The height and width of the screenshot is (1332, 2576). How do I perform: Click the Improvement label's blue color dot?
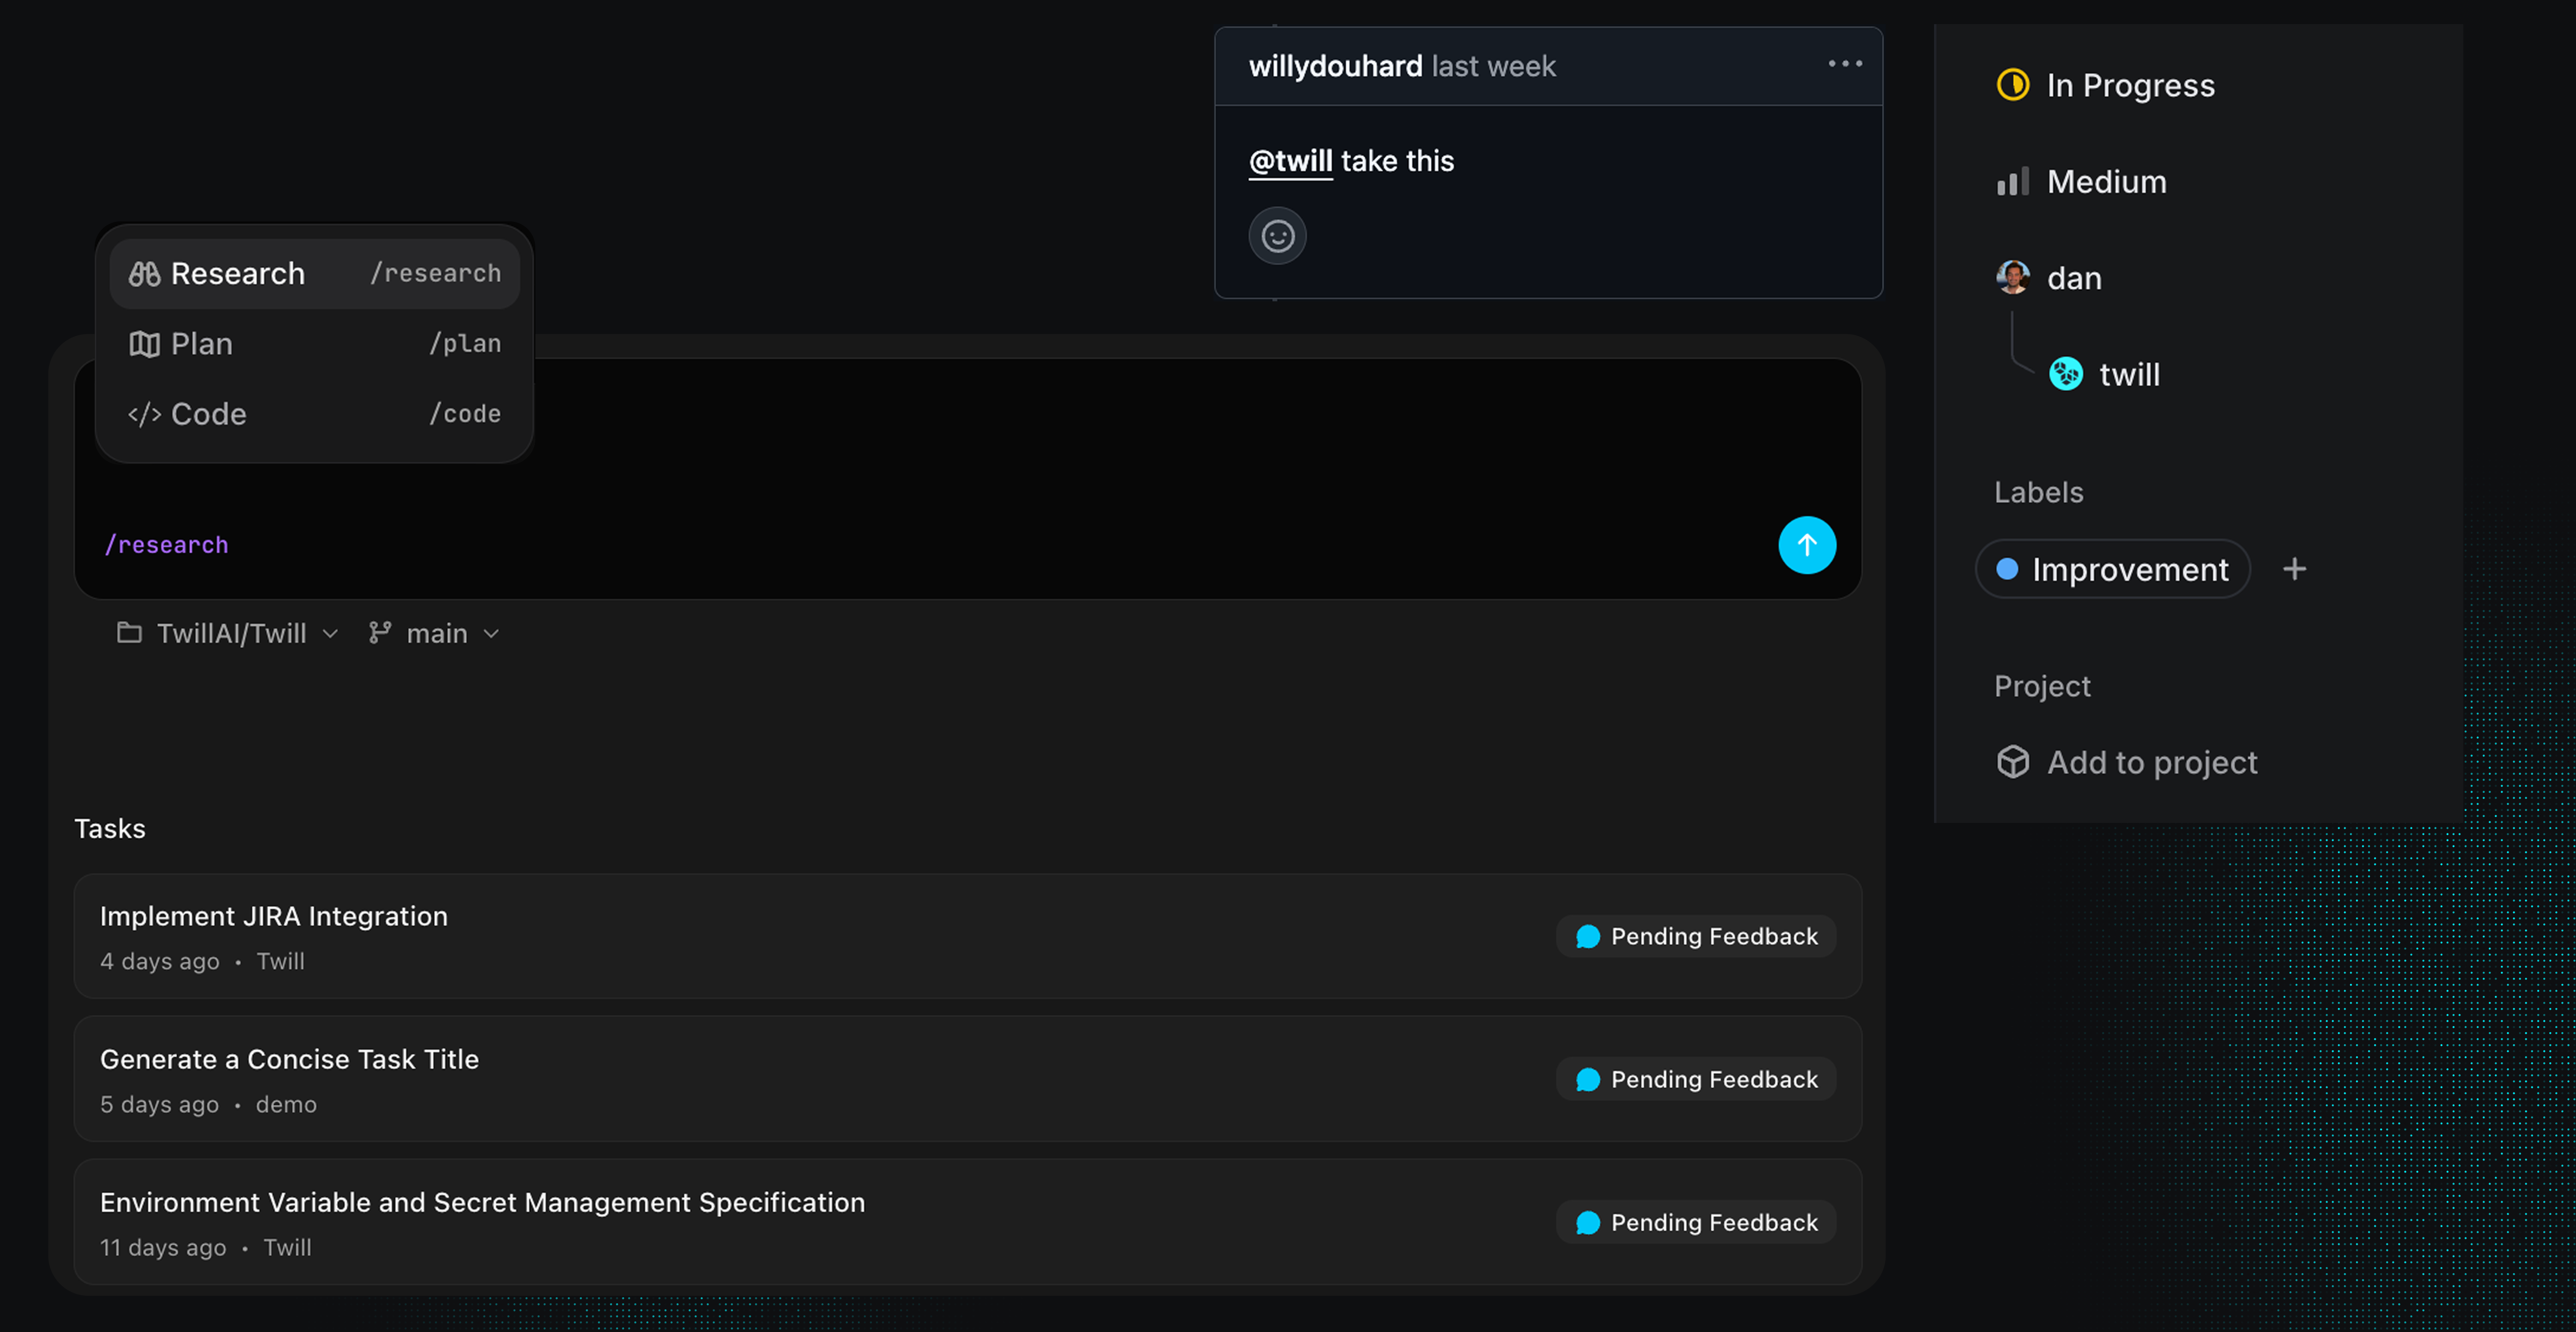pos(2006,569)
